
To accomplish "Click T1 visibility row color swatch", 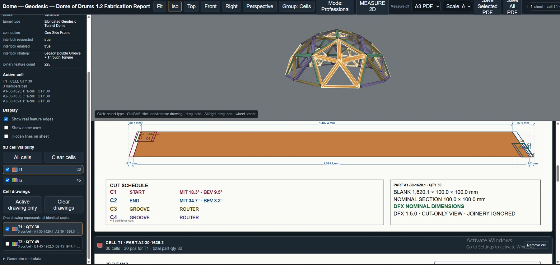I will pos(15,170).
